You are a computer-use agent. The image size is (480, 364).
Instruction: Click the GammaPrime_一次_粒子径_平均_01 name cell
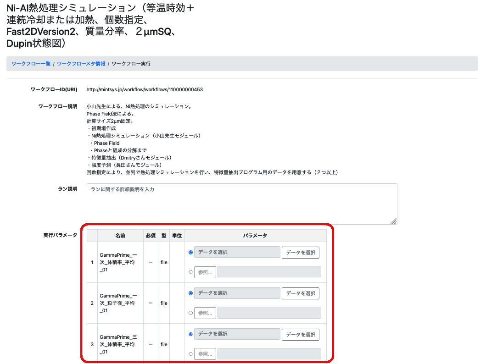point(120,303)
